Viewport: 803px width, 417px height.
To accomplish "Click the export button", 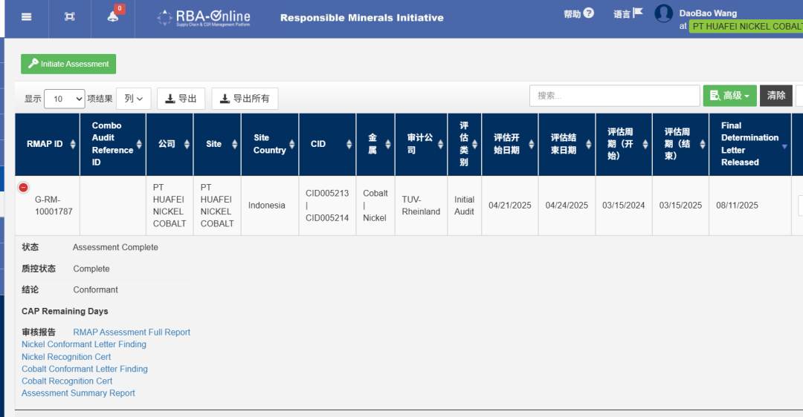I will click(181, 99).
